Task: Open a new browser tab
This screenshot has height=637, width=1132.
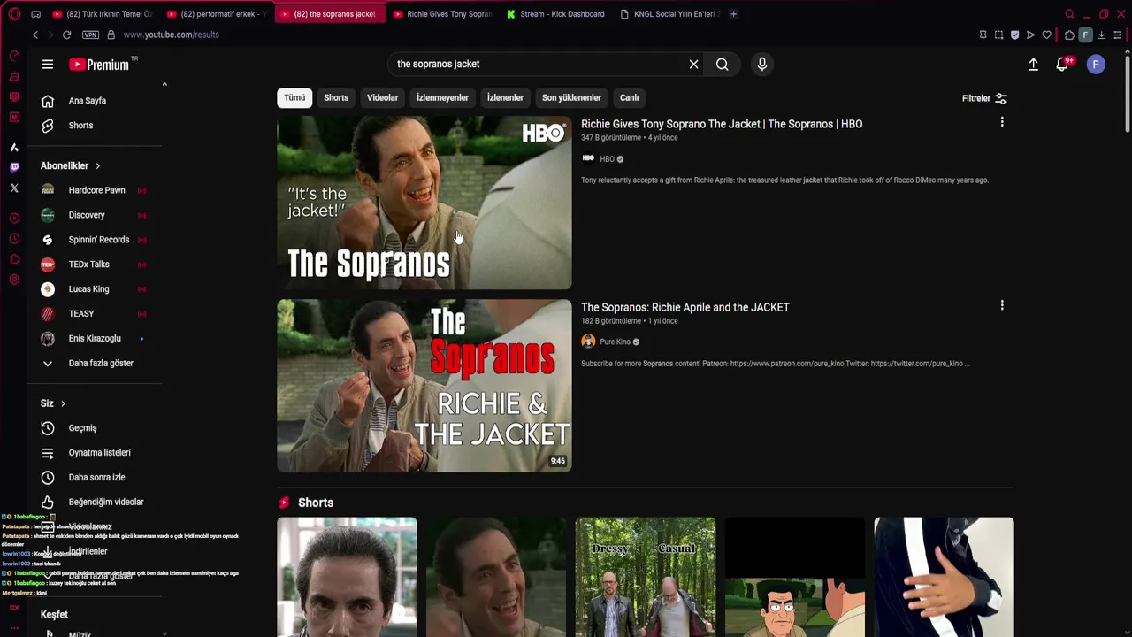Action: click(x=733, y=14)
